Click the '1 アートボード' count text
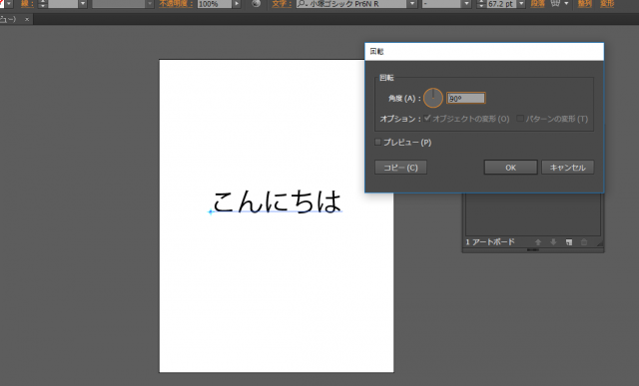The width and height of the screenshot is (639, 386). pyautogui.click(x=490, y=242)
